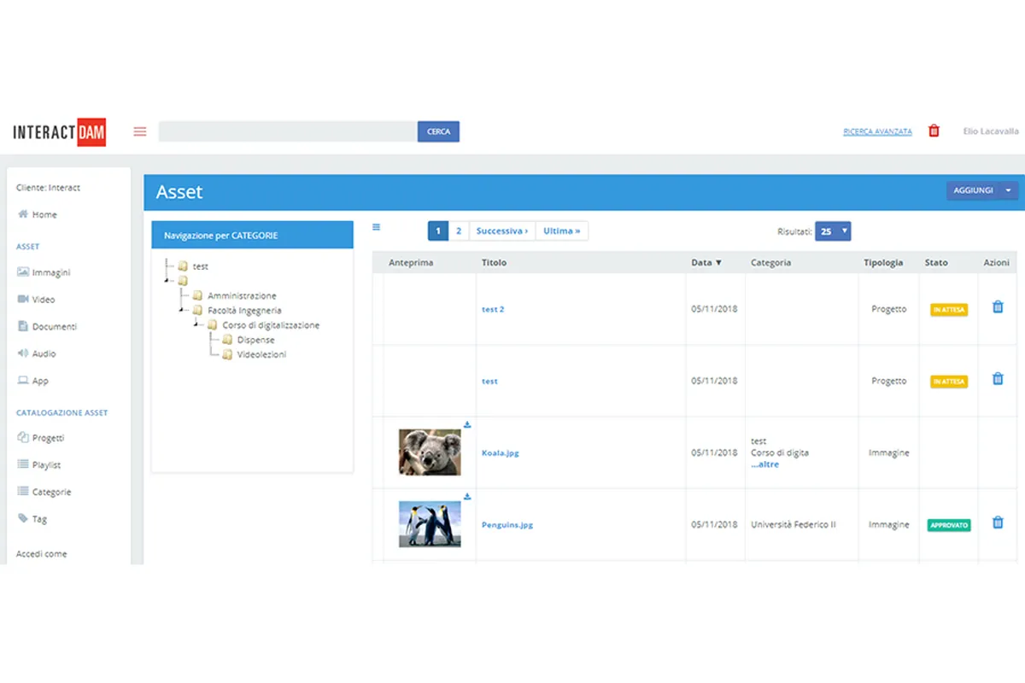
Task: Go to page 2 of results
Action: [459, 231]
